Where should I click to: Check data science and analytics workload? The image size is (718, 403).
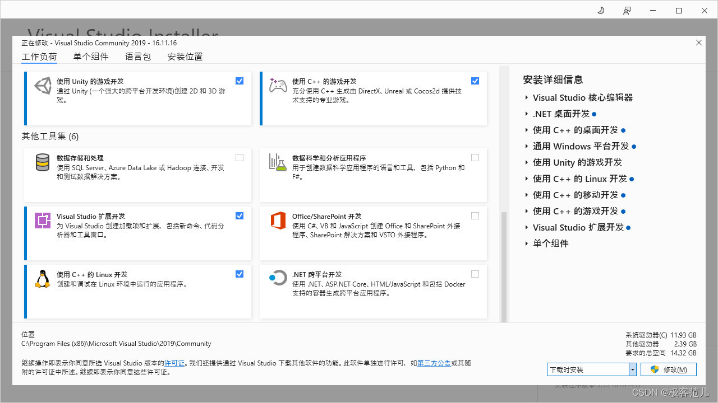click(x=475, y=158)
